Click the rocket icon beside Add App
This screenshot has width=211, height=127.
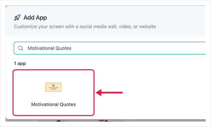[x=17, y=18]
